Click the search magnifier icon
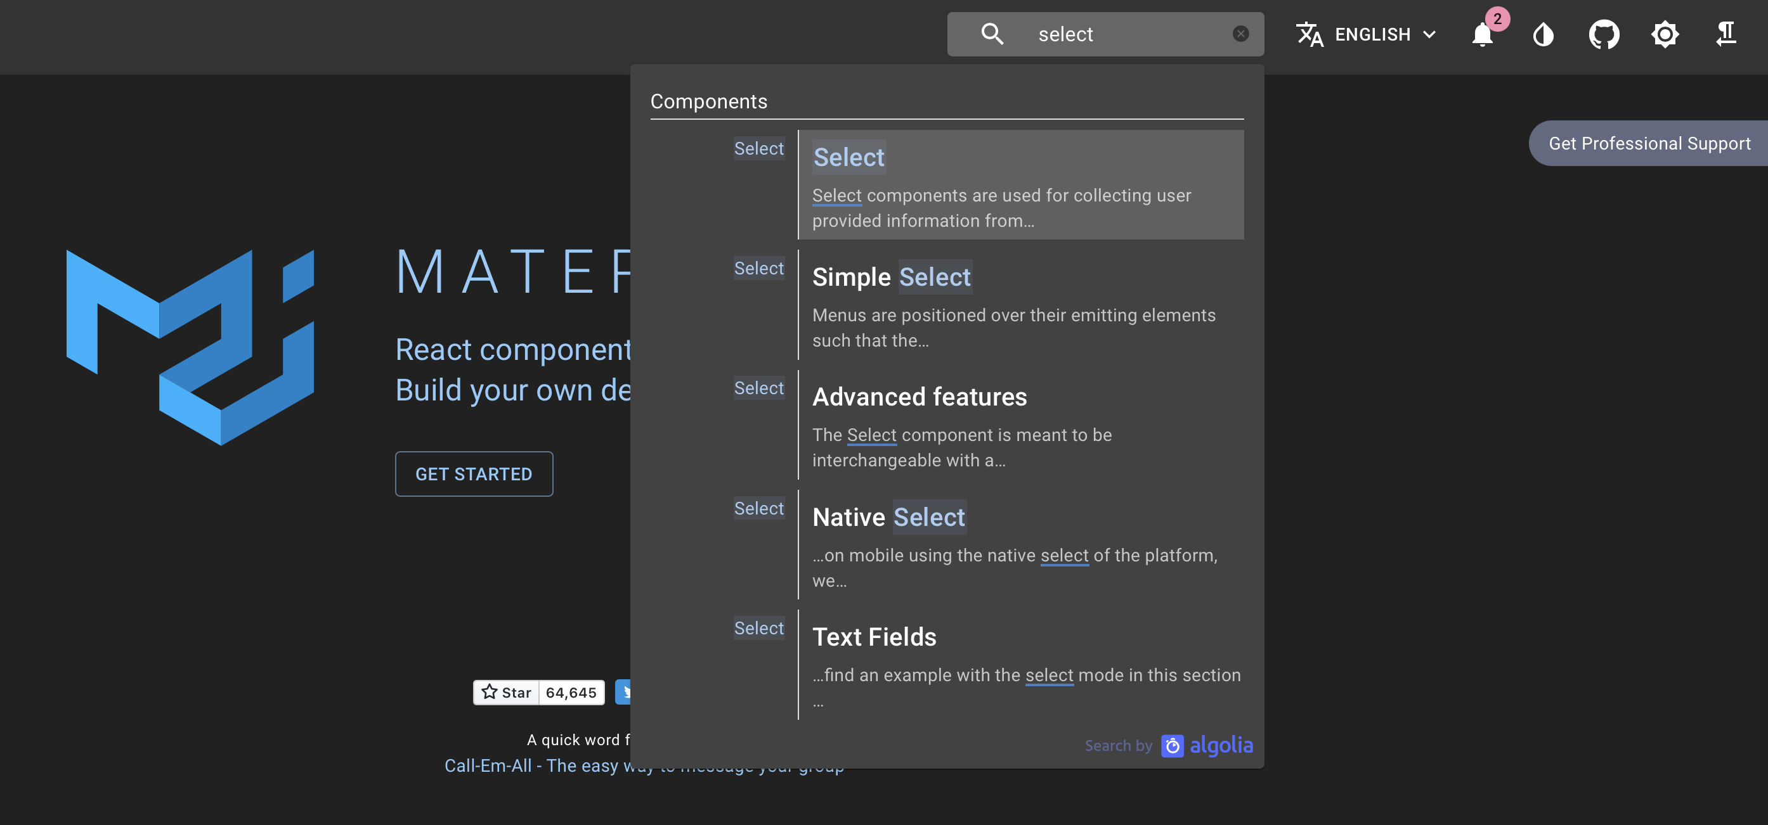 pyautogui.click(x=992, y=33)
